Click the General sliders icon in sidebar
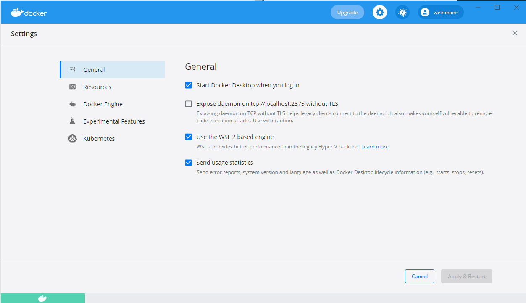Viewport: 526px width, 303px height. [x=73, y=69]
